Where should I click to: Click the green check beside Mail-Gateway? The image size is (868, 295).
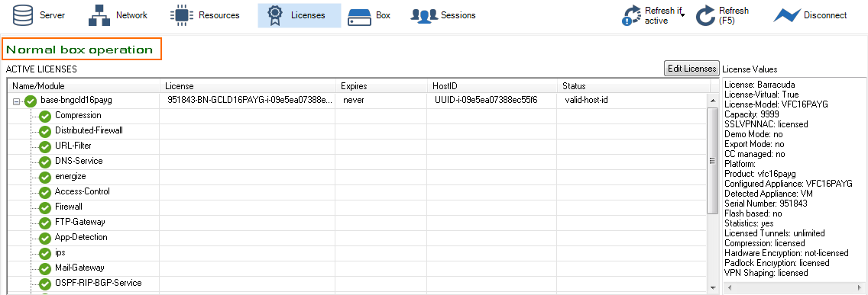click(45, 268)
